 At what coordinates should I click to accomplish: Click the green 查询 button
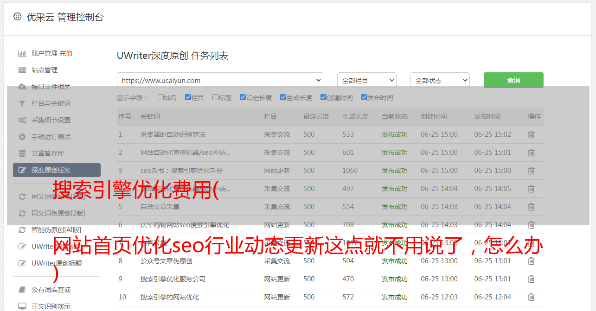513,80
